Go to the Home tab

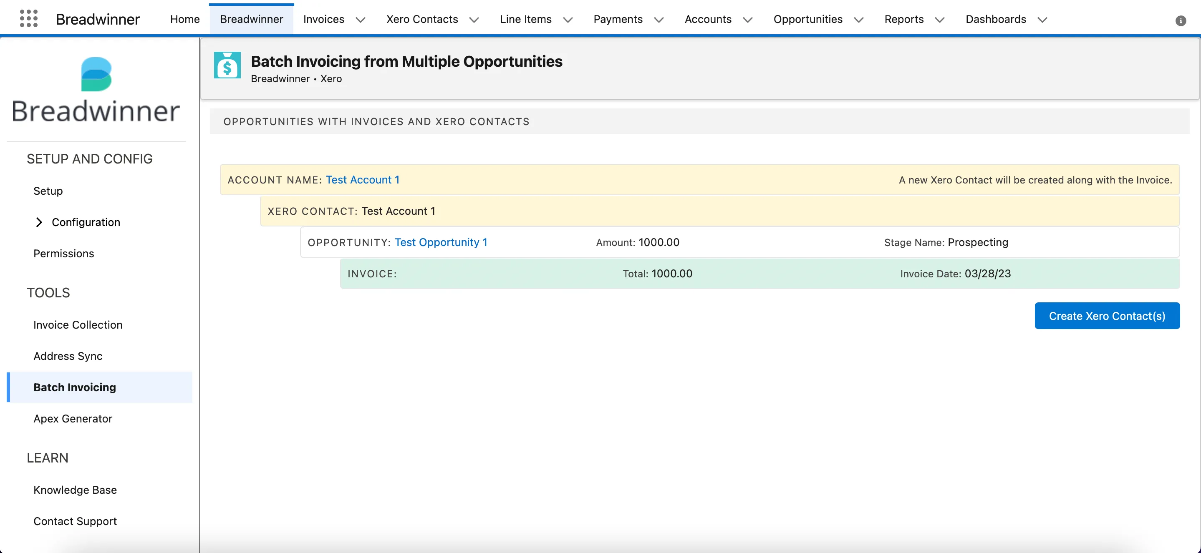coord(184,19)
